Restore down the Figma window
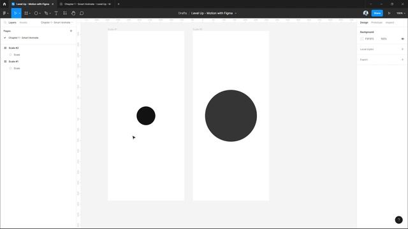 point(392,4)
